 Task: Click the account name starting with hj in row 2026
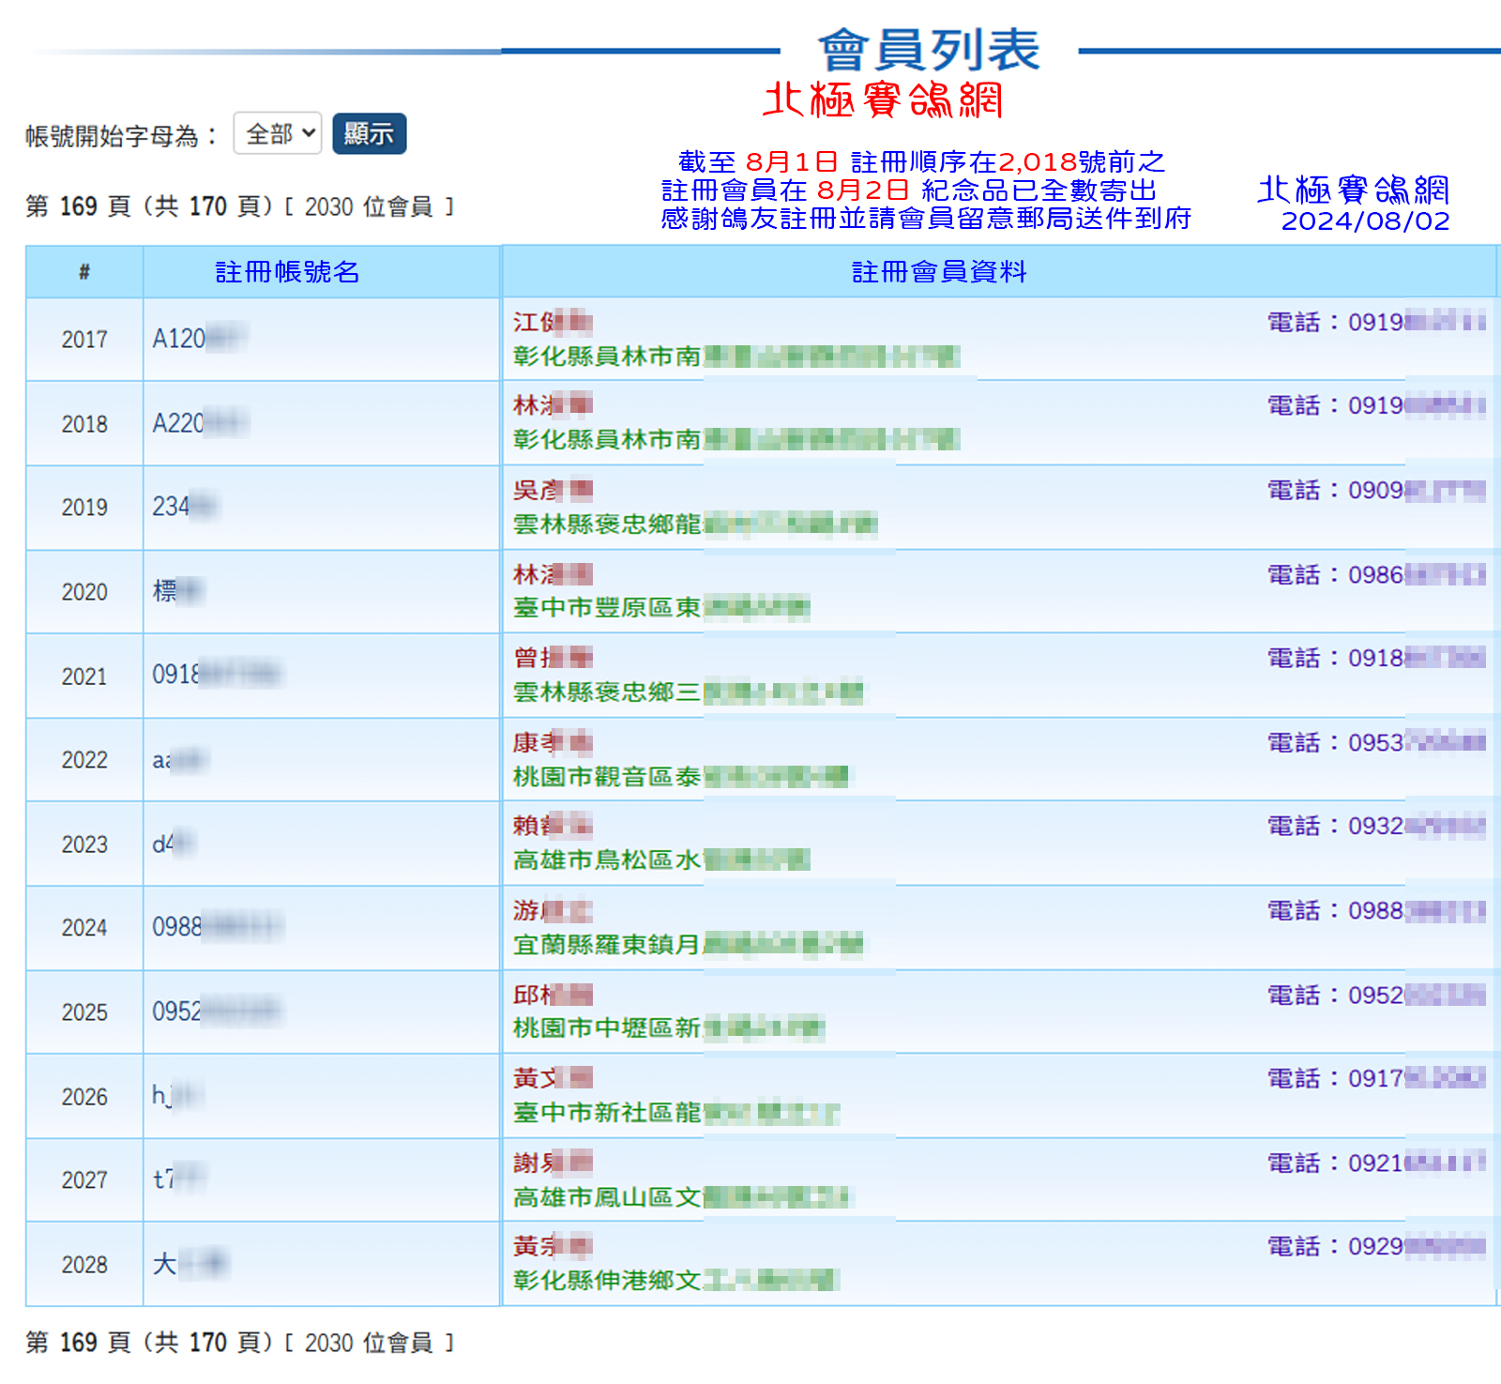[x=176, y=1096]
